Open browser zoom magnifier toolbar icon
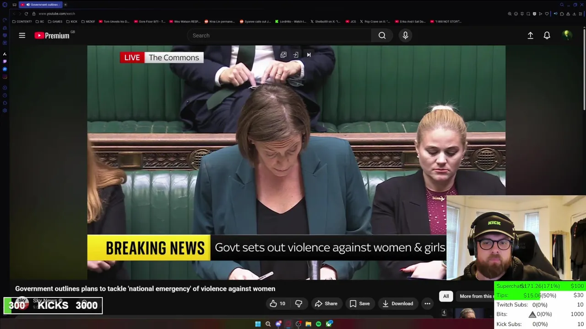This screenshot has width=586, height=329. pyautogui.click(x=510, y=14)
